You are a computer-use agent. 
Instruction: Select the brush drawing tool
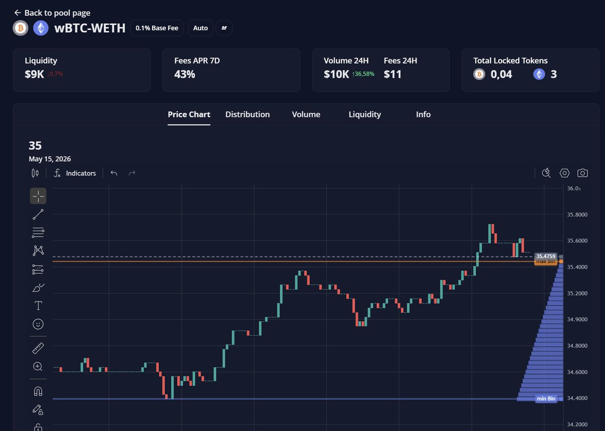(38, 288)
